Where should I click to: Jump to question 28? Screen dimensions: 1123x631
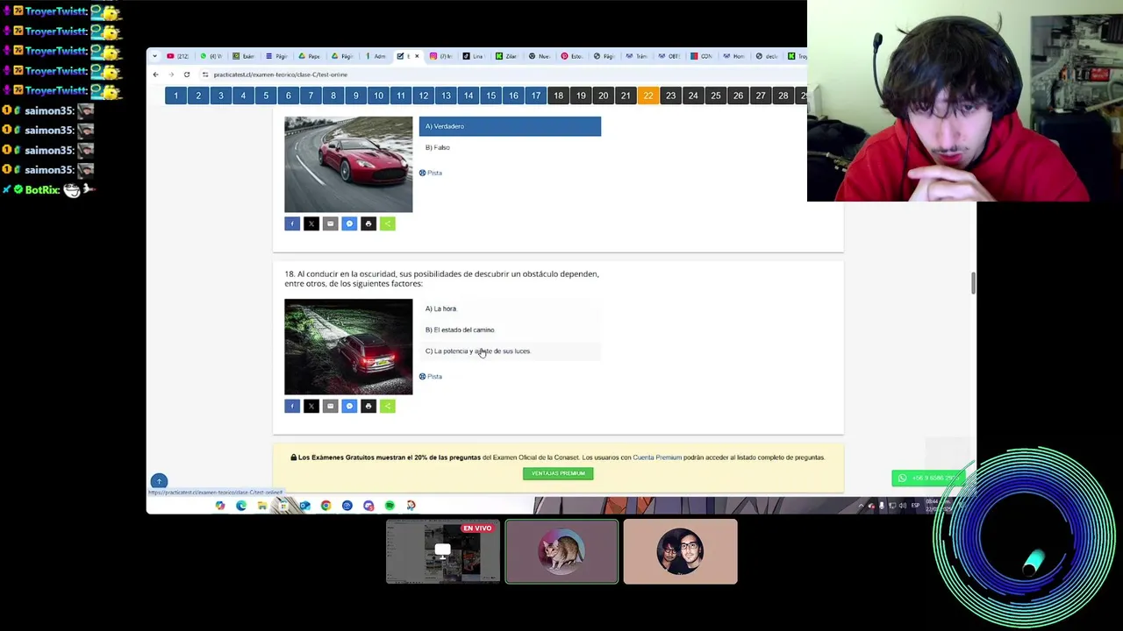(x=783, y=96)
